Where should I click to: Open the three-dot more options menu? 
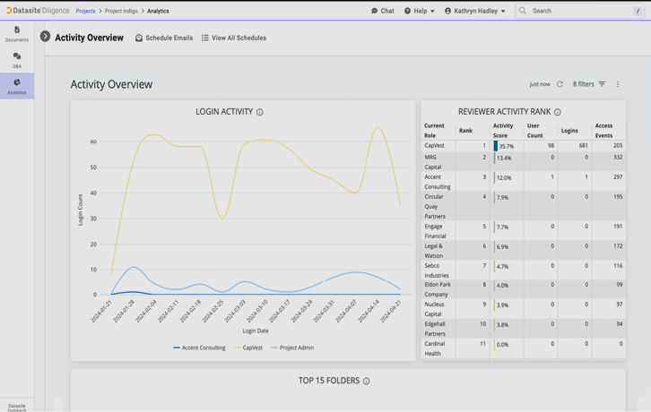click(618, 84)
